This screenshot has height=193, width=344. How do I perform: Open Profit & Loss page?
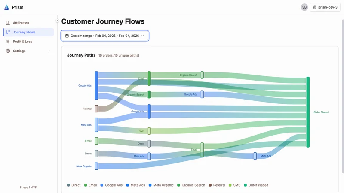28,42
